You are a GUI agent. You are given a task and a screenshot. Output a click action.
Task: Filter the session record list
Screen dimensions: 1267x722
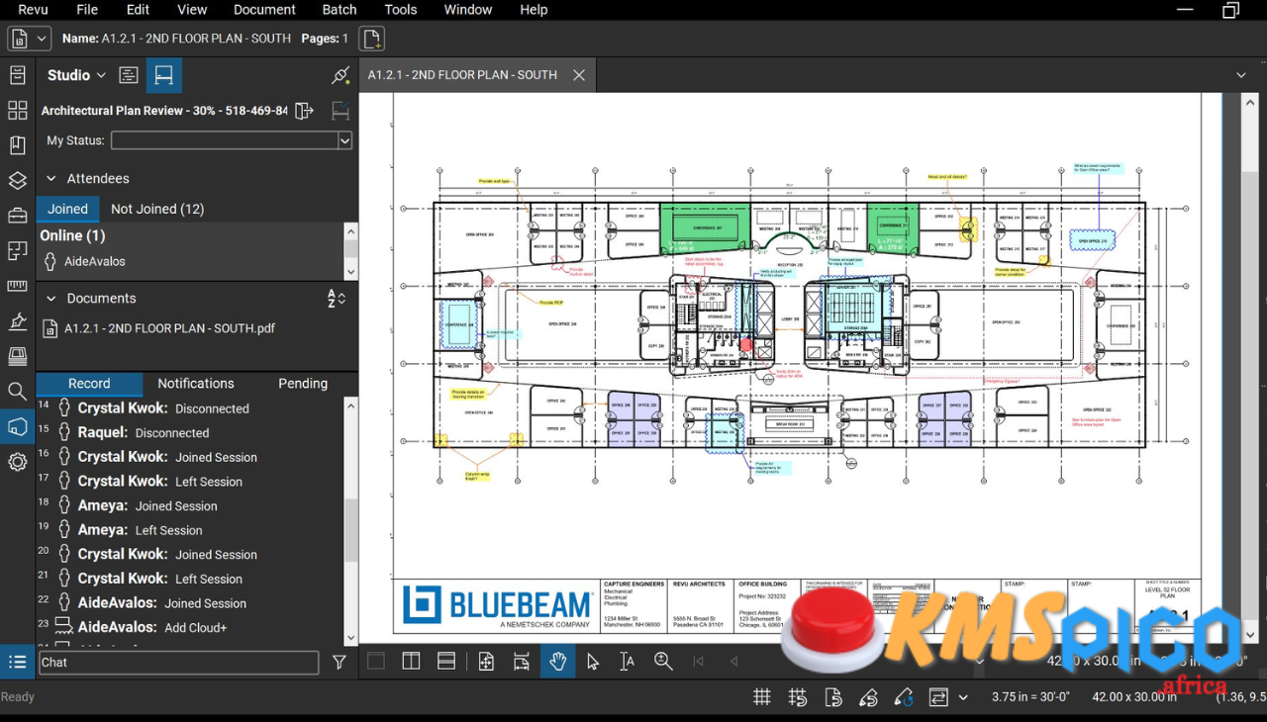340,663
